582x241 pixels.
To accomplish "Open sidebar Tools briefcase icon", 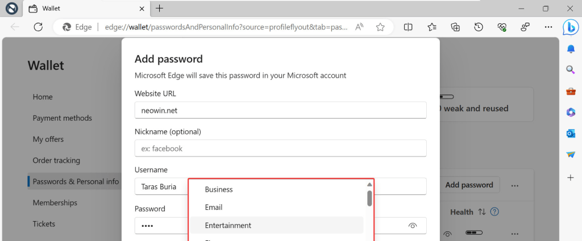I will click(x=571, y=91).
